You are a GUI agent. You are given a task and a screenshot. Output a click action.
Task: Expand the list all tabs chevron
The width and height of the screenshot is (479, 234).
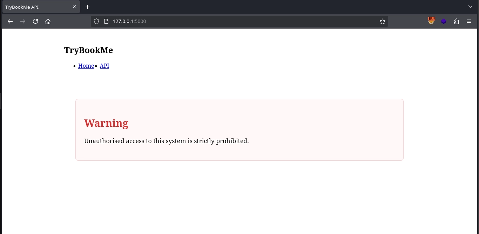[x=470, y=7]
